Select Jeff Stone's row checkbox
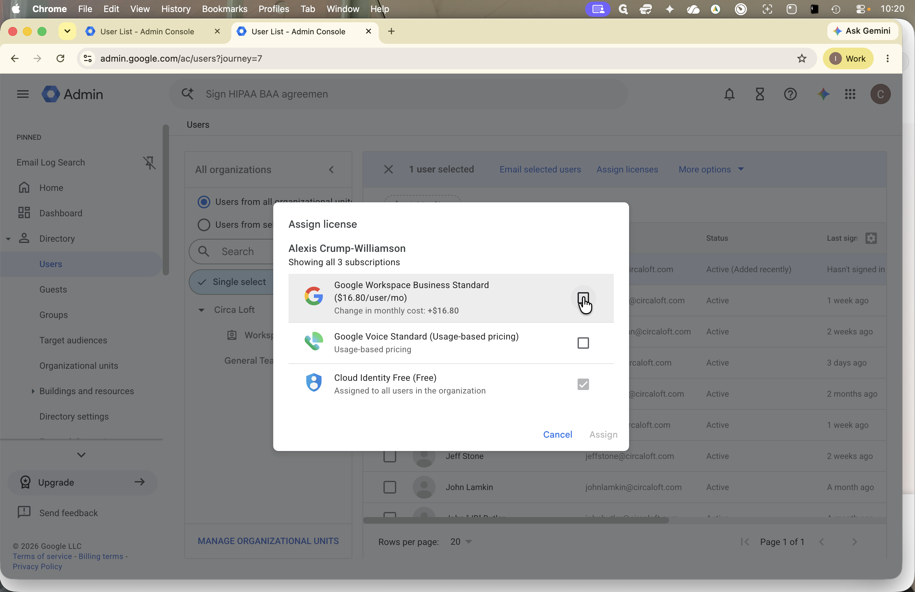The image size is (915, 592). coord(390,456)
